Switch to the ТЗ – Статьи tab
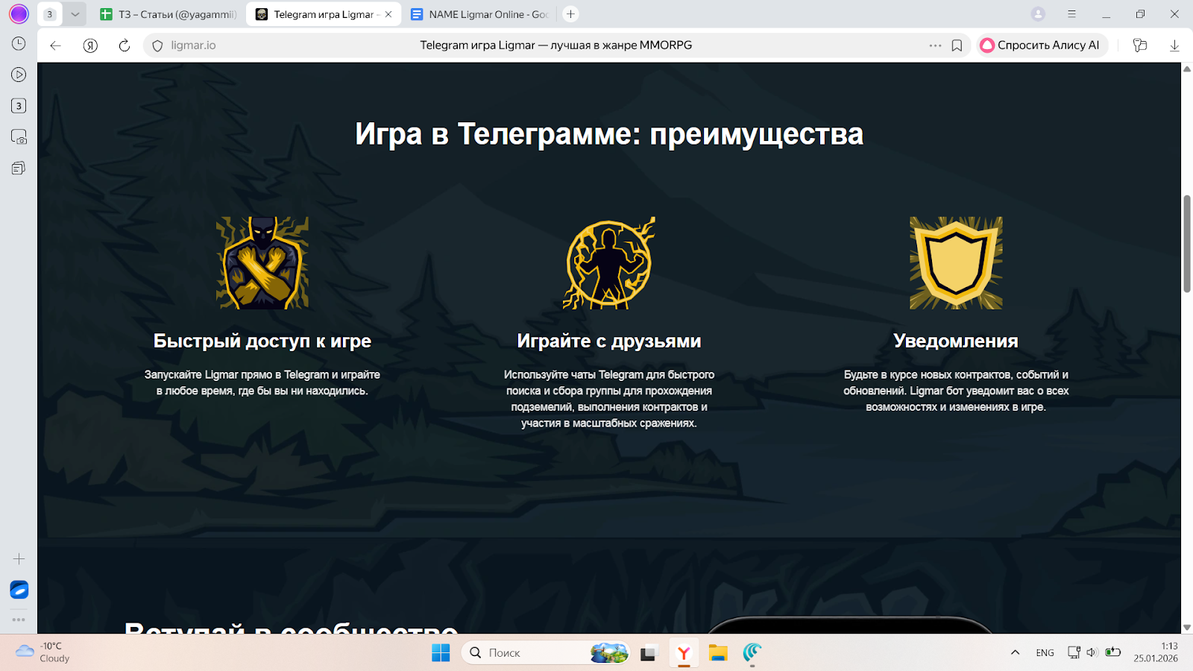Screen dimensions: 1193x671 tap(170, 14)
